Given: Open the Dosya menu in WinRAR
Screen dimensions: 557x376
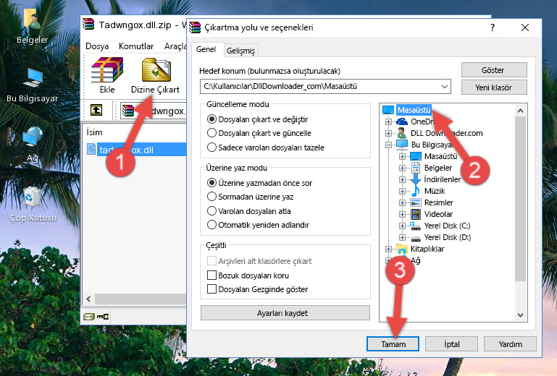Looking at the screenshot, I should pos(97,46).
